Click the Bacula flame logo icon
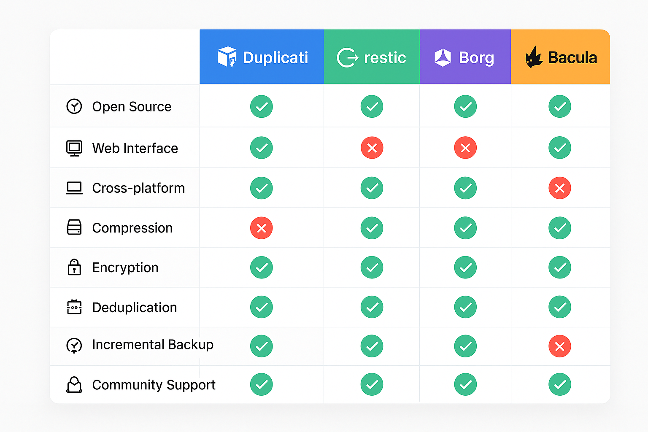 point(534,57)
